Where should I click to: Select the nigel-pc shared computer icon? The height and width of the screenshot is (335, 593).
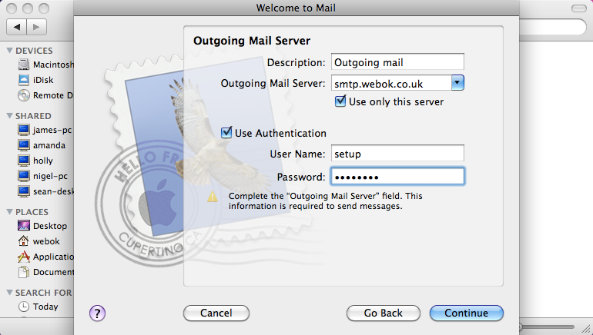click(23, 176)
